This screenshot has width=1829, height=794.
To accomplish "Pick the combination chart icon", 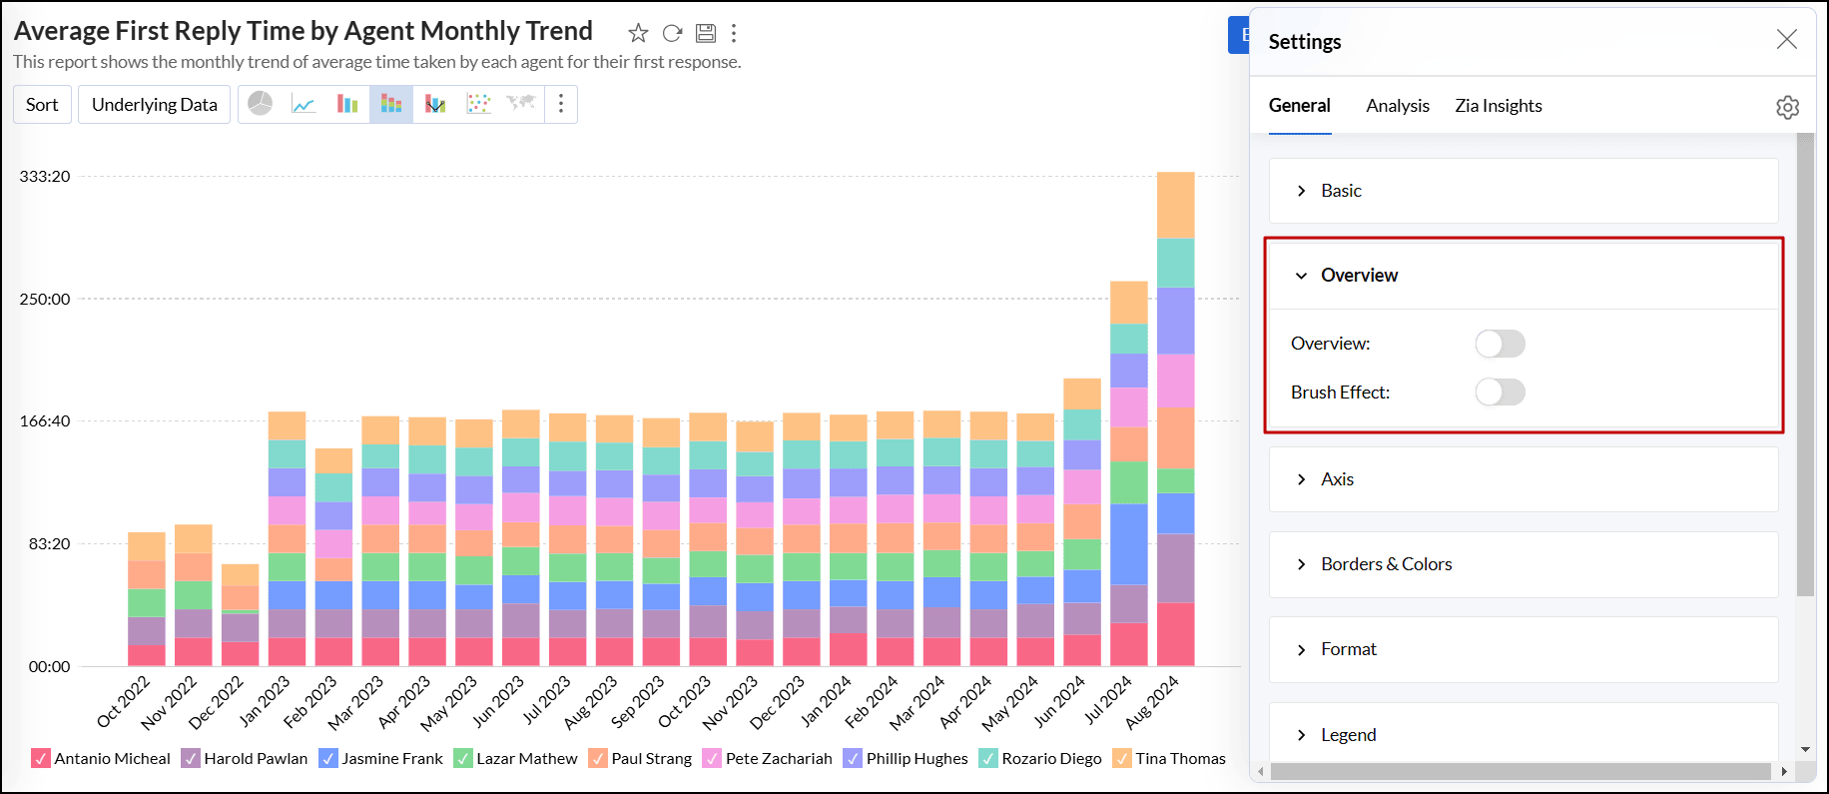I will click(435, 104).
